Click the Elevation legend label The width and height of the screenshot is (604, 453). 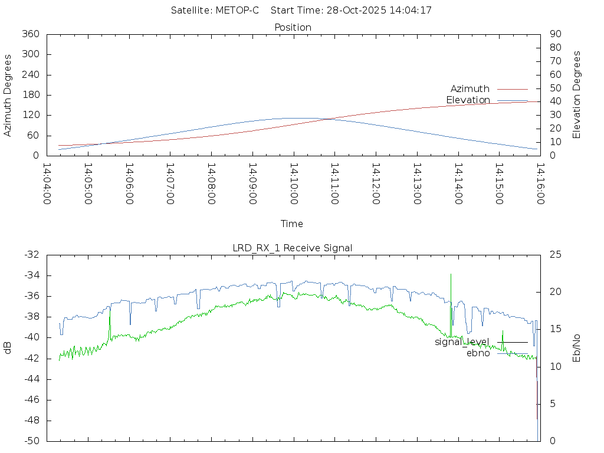coord(468,100)
